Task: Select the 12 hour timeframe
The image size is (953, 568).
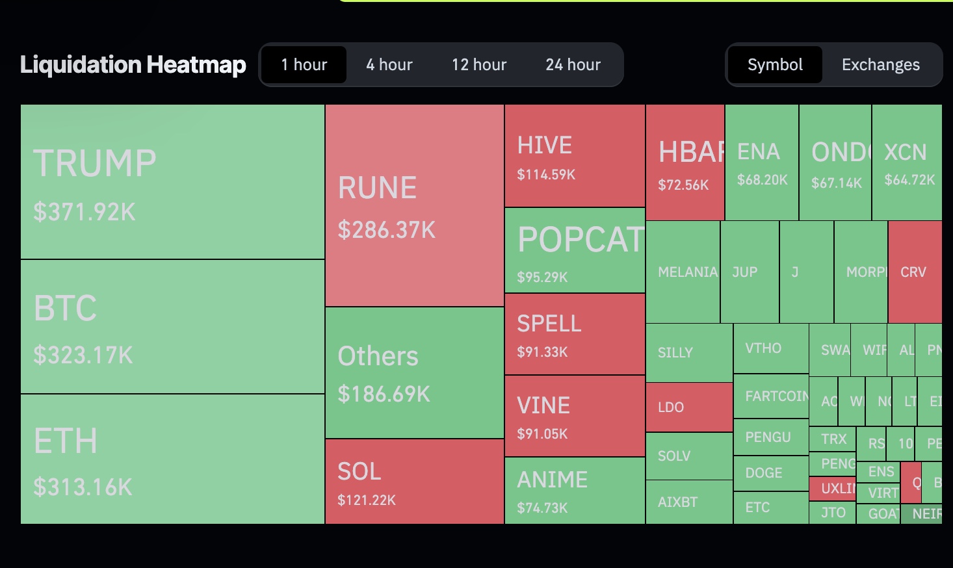Action: click(x=479, y=64)
